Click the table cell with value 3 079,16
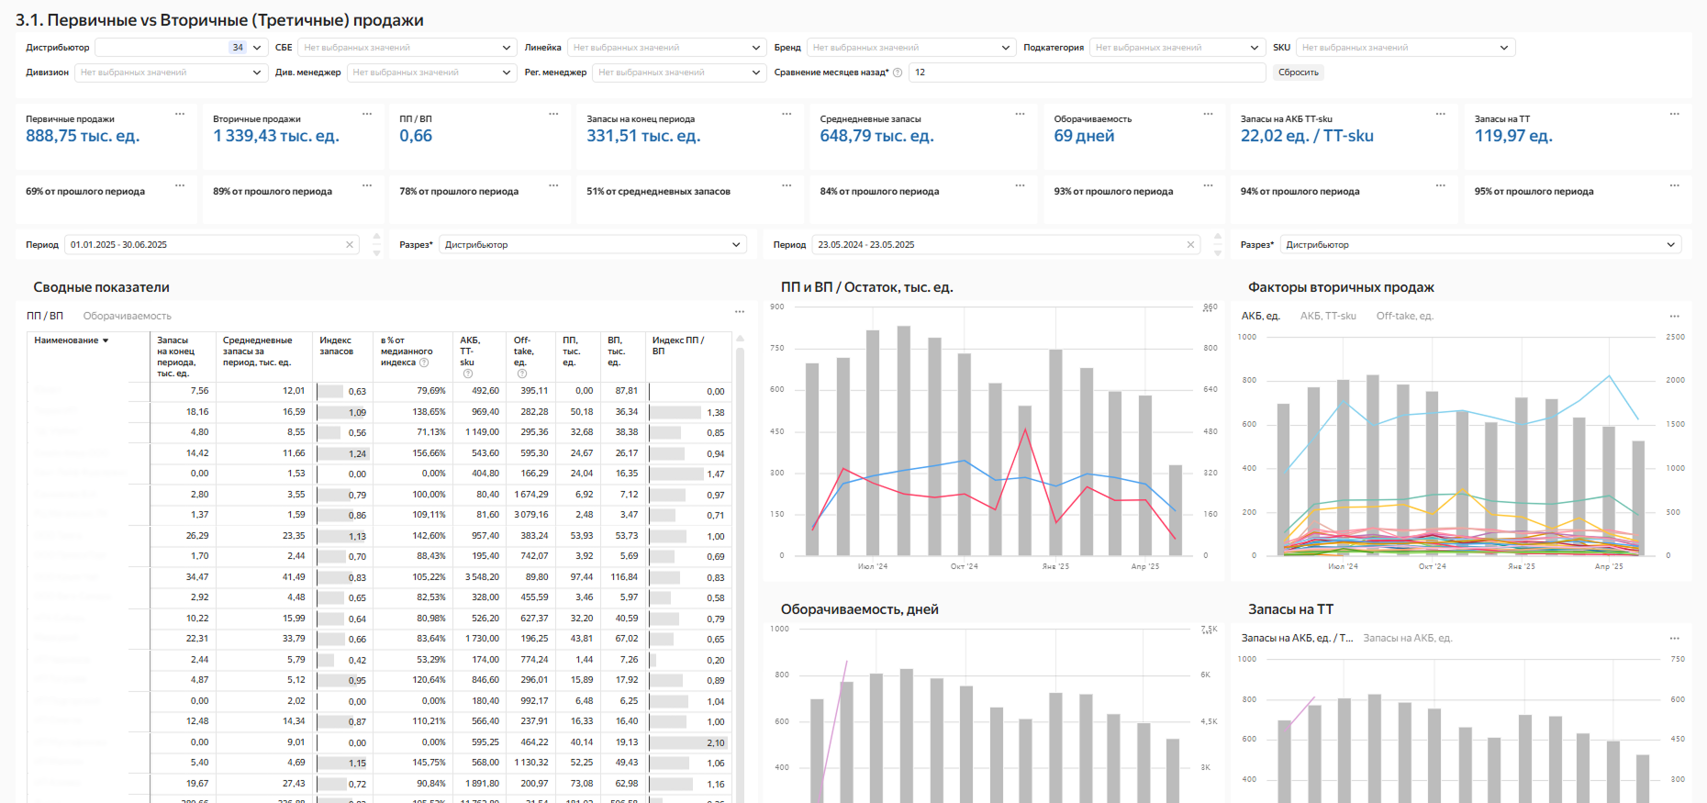 pos(530,515)
